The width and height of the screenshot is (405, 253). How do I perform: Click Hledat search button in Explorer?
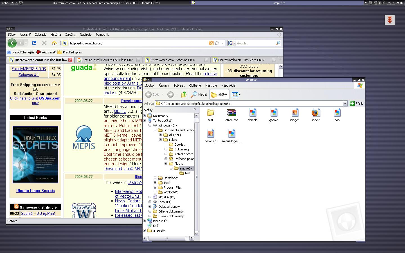click(x=199, y=94)
